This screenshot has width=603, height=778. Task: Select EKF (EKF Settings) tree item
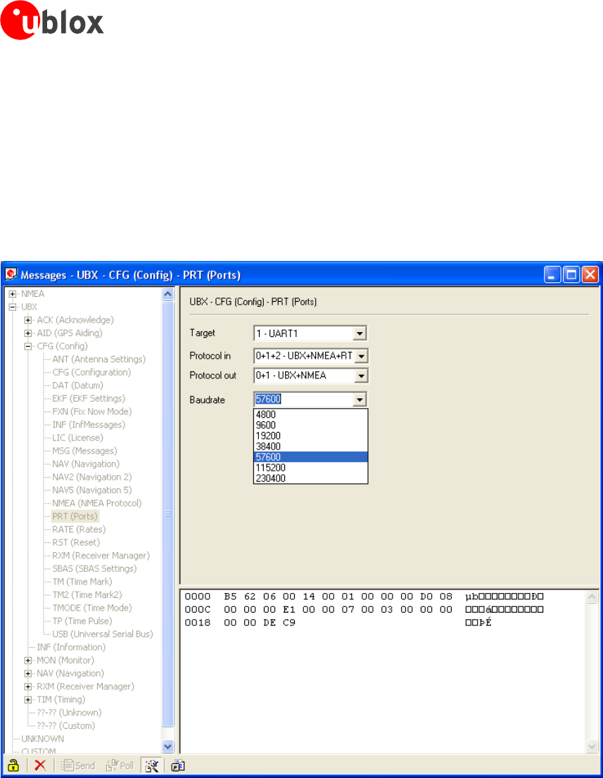pyautogui.click(x=89, y=398)
